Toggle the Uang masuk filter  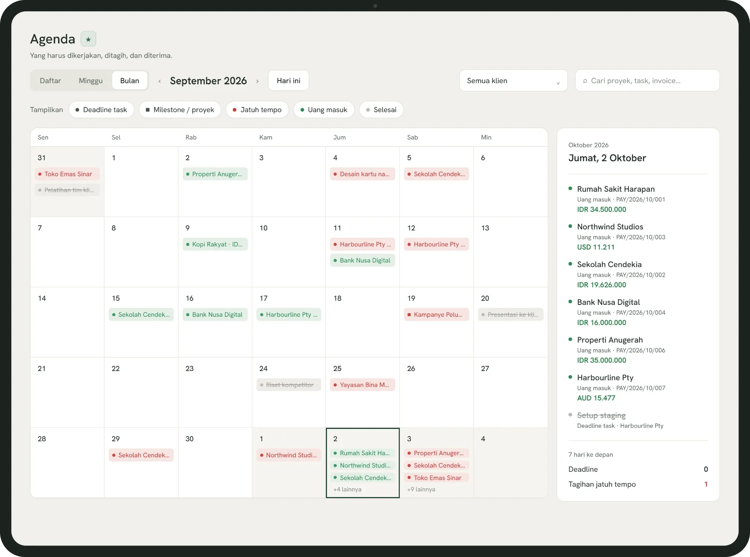click(324, 110)
